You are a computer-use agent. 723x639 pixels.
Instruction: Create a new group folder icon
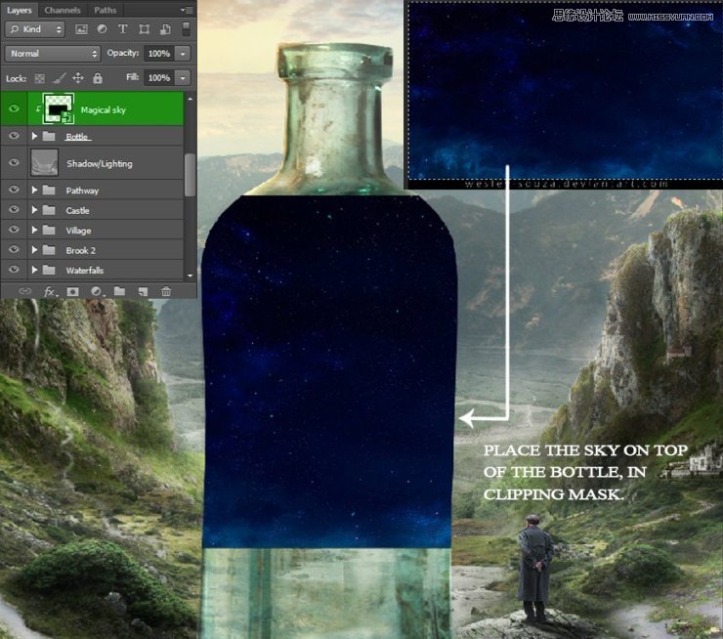(x=119, y=291)
